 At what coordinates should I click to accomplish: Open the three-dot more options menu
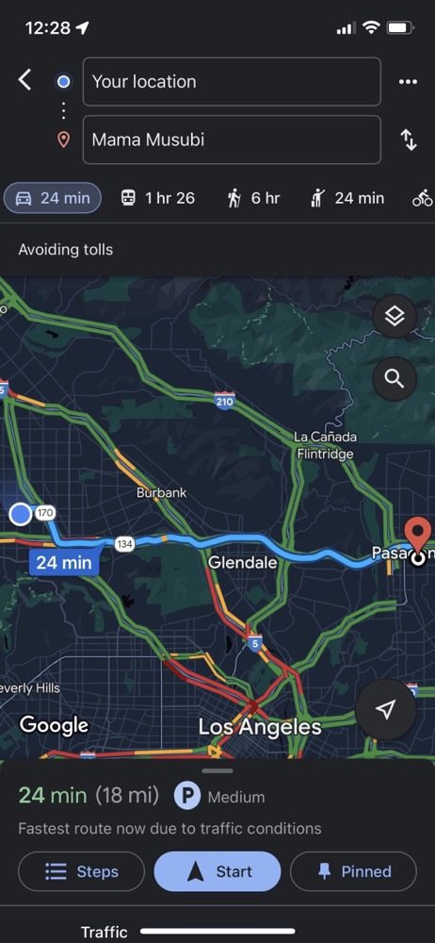pyautogui.click(x=408, y=82)
